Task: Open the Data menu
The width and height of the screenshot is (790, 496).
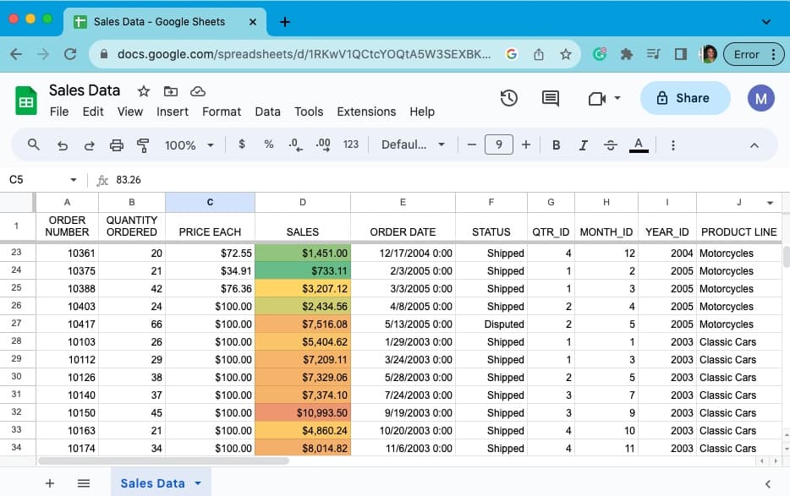Action: (x=267, y=112)
